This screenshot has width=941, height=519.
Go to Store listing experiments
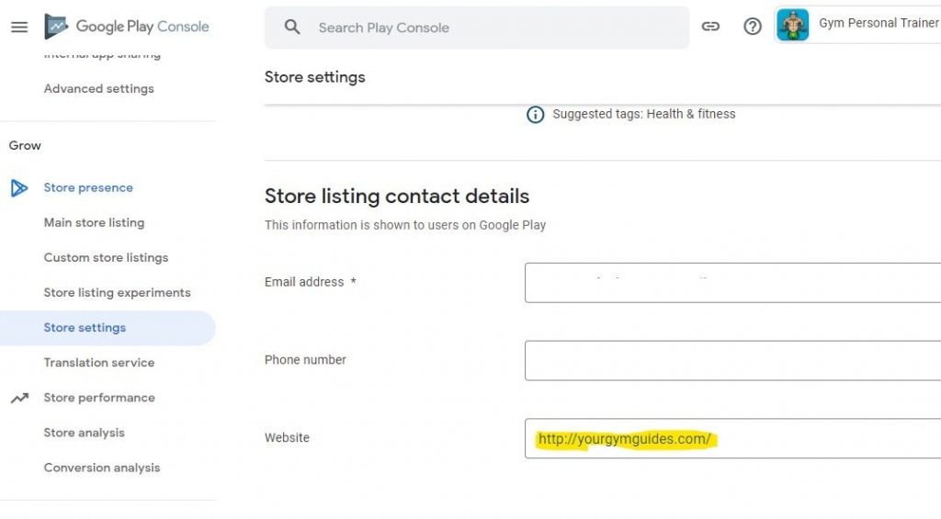tap(117, 293)
